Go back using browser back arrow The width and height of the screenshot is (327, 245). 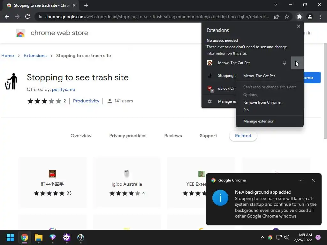point(7,17)
